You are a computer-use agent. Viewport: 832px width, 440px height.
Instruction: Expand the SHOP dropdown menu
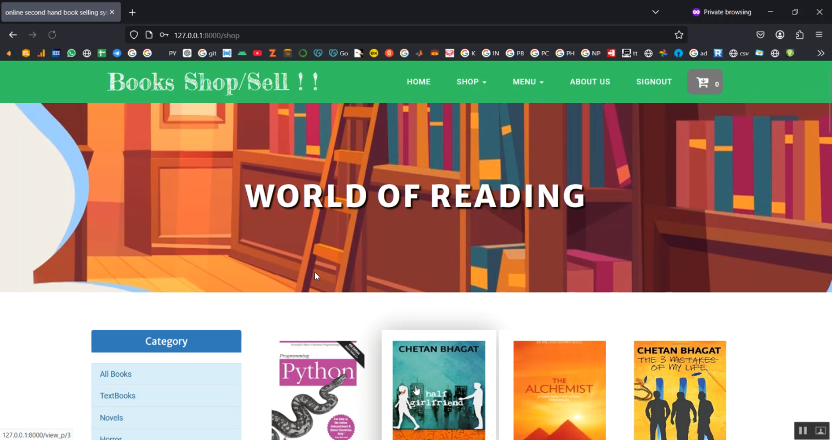click(471, 82)
